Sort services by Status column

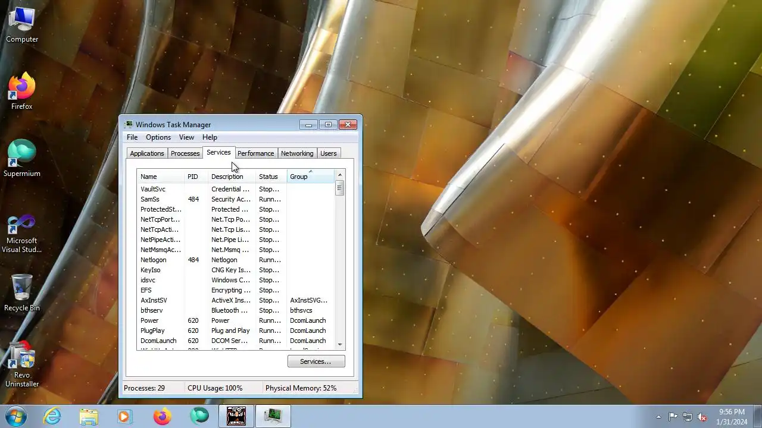pyautogui.click(x=271, y=177)
